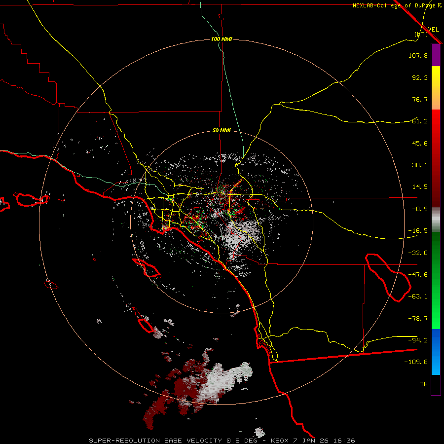Select the 76.7 velocity scale value
The image size is (444, 444).
[x=420, y=99]
